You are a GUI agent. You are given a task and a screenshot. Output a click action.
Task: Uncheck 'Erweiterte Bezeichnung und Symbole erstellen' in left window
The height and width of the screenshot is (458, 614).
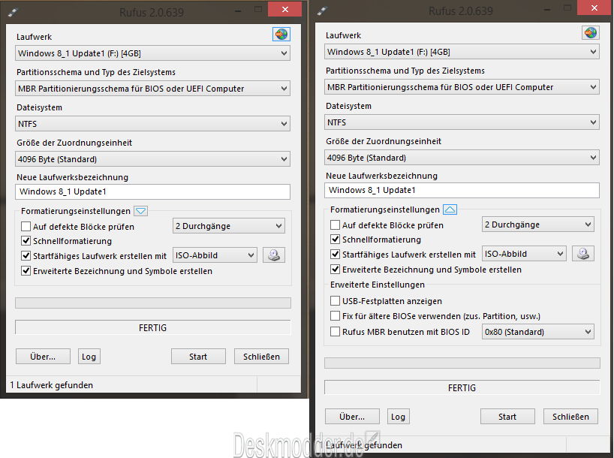26,271
